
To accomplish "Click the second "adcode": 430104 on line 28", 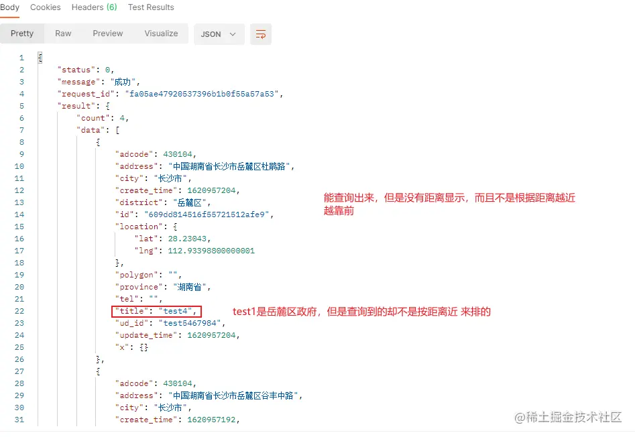I will click(156, 383).
